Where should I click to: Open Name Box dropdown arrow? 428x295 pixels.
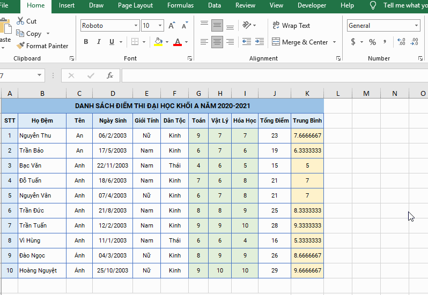[x=39, y=75]
